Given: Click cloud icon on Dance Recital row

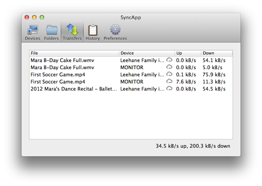Looking at the screenshot, I should pyautogui.click(x=169, y=88).
